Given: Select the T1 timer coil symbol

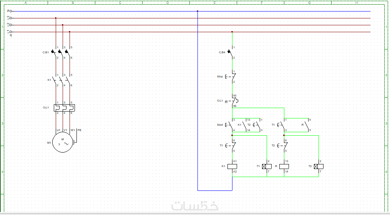Looking at the screenshot, I should 267,166.
